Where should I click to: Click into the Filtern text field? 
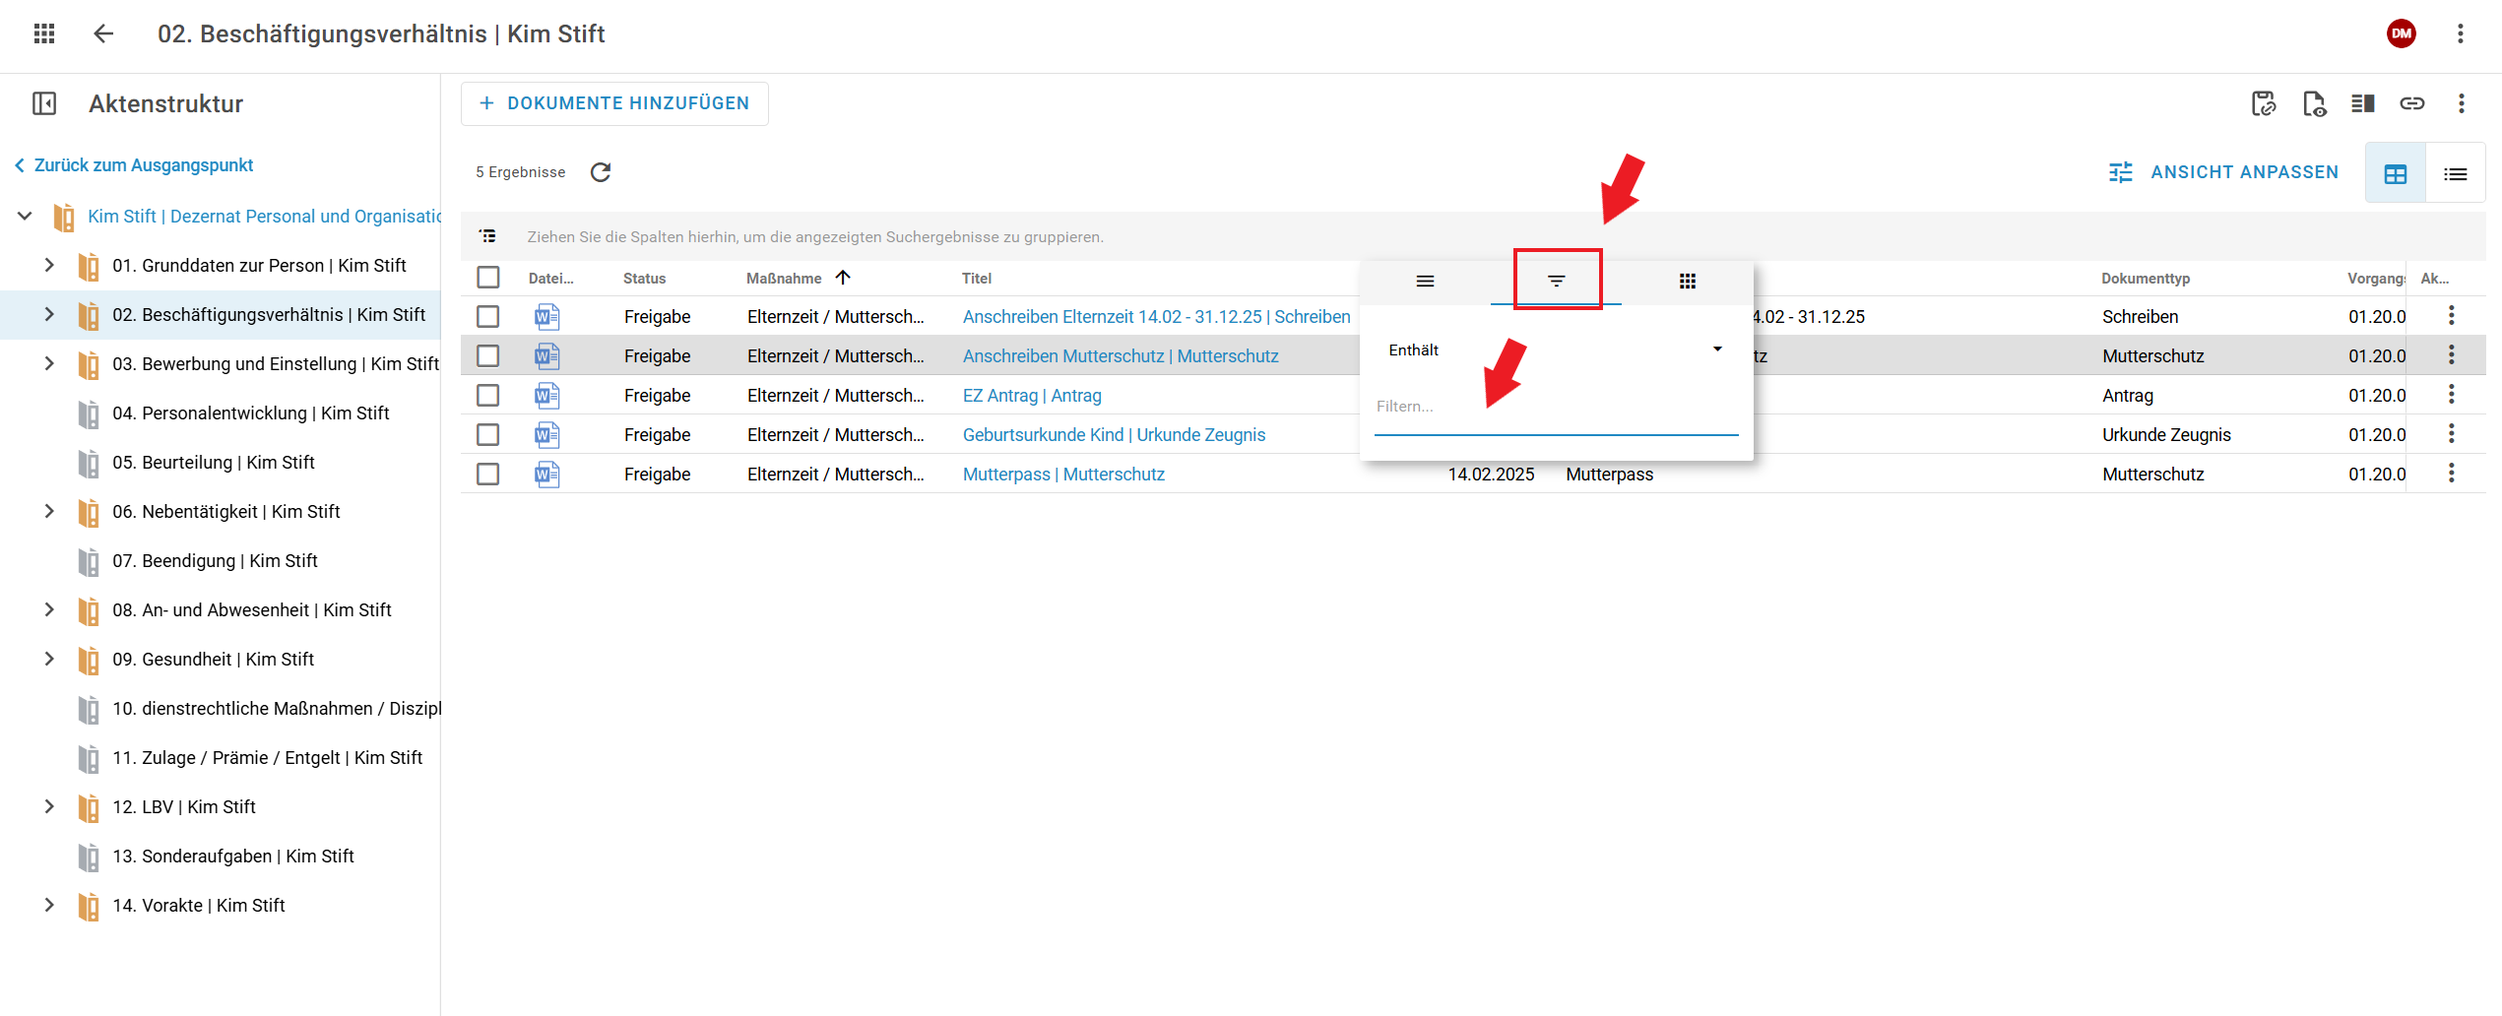pos(1555,407)
